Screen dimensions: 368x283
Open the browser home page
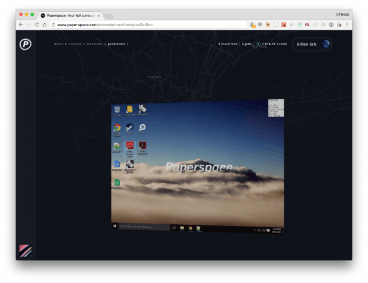[x=45, y=25]
